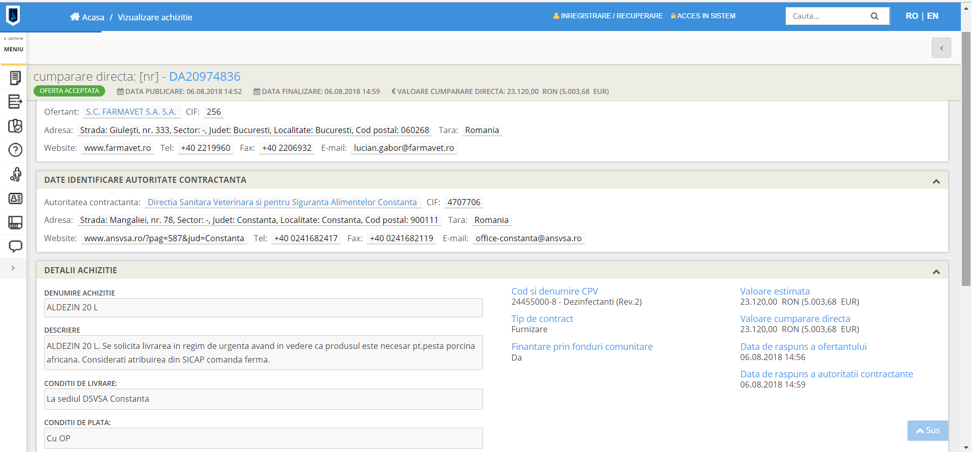The width and height of the screenshot is (972, 452).
Task: Click the search magnifier icon
Action: click(x=874, y=16)
